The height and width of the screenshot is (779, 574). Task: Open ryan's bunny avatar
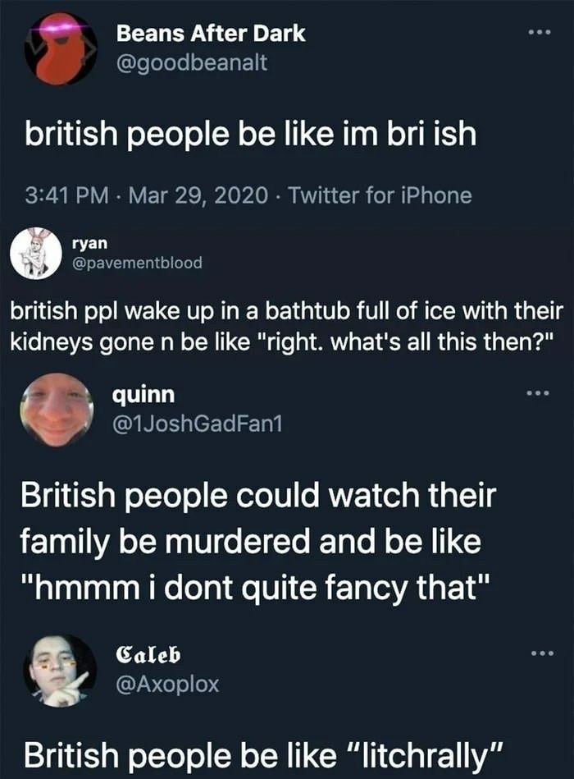34,253
